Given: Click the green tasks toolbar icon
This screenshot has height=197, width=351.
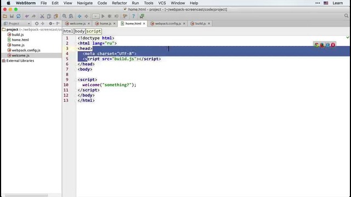Looking at the screenshot, I should coord(142,16).
